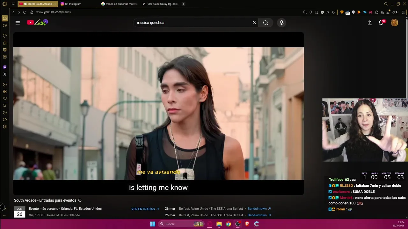408x229 pixels.
Task: Open Easy Setup sliders icon
Action: 403,12
